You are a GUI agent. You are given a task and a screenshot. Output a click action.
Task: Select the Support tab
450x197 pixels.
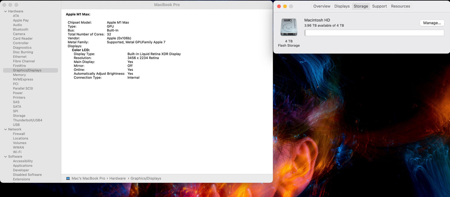click(379, 6)
